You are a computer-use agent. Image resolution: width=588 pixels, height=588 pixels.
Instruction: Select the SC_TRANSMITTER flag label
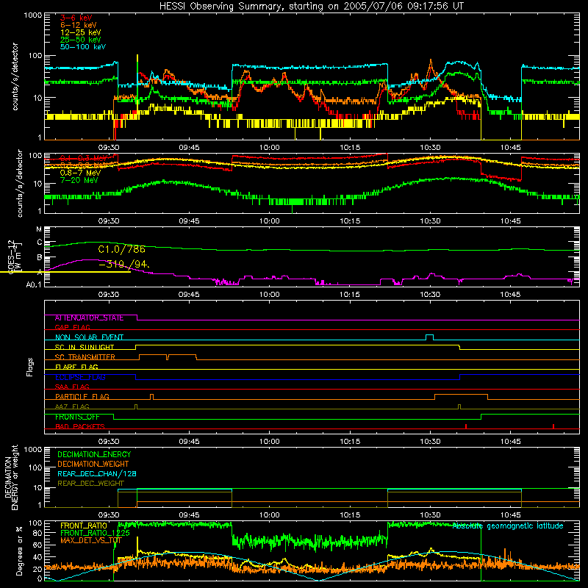point(85,357)
